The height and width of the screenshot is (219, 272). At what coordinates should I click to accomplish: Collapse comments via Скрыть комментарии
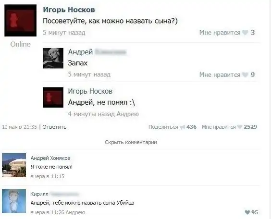pos(131,142)
